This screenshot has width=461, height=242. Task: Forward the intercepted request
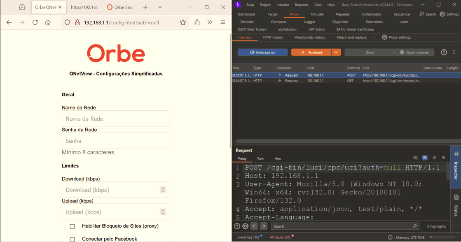pos(311,52)
